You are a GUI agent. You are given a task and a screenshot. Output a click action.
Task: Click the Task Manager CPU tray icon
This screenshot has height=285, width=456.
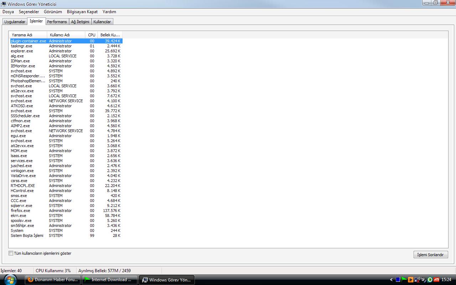click(398, 279)
